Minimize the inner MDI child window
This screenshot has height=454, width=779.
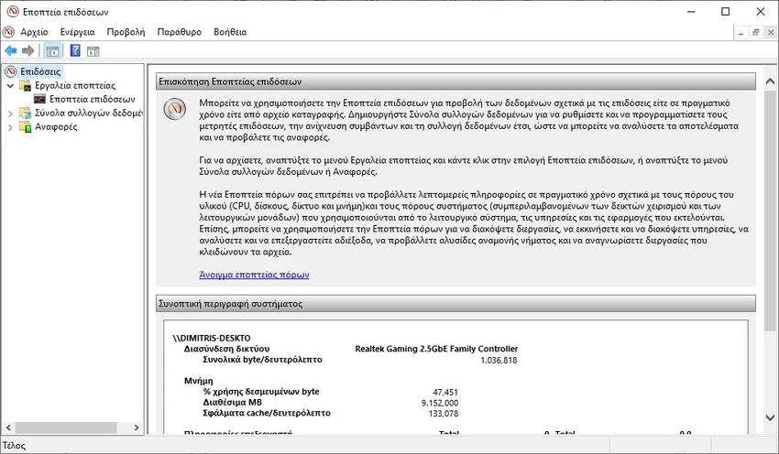pos(741,32)
